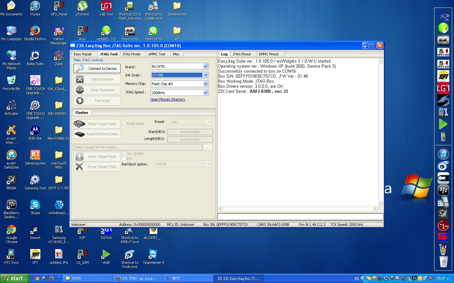Click the iTunes icon in right dock
Image resolution: width=454 pixels, height=283 pixels.
[443, 154]
